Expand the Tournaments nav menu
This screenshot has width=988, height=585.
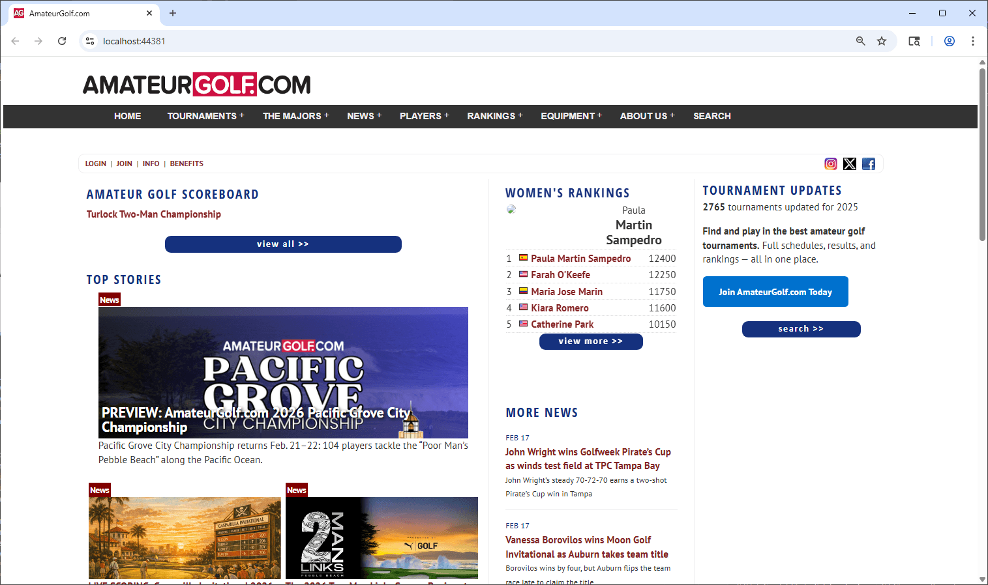[x=205, y=116]
